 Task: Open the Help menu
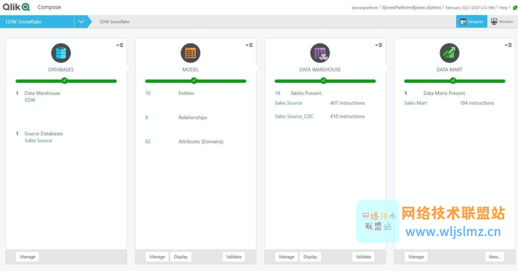(x=503, y=8)
